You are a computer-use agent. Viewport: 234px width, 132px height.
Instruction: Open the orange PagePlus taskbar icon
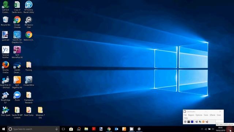[x=124, y=129]
